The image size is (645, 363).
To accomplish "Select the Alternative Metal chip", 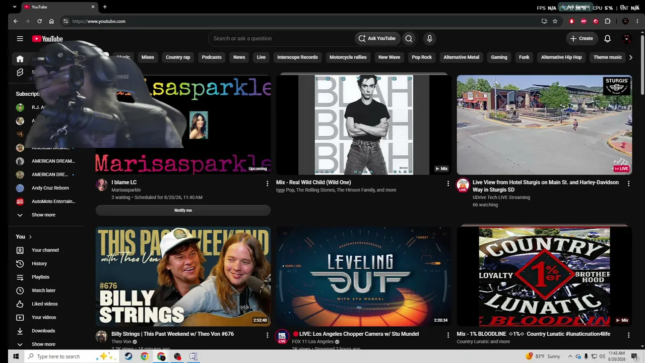I will click(461, 57).
